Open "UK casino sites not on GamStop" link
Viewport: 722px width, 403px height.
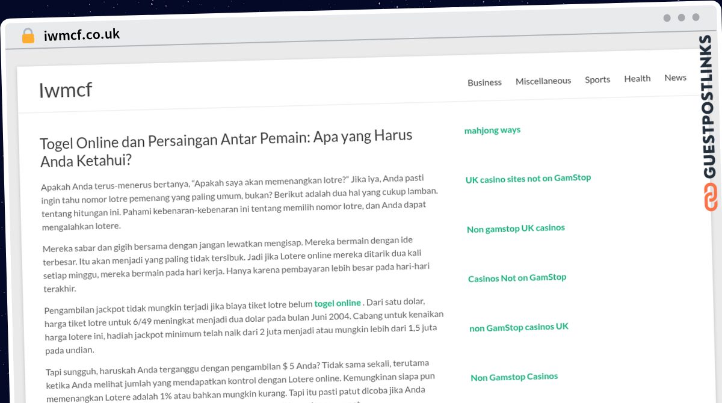pyautogui.click(x=528, y=179)
